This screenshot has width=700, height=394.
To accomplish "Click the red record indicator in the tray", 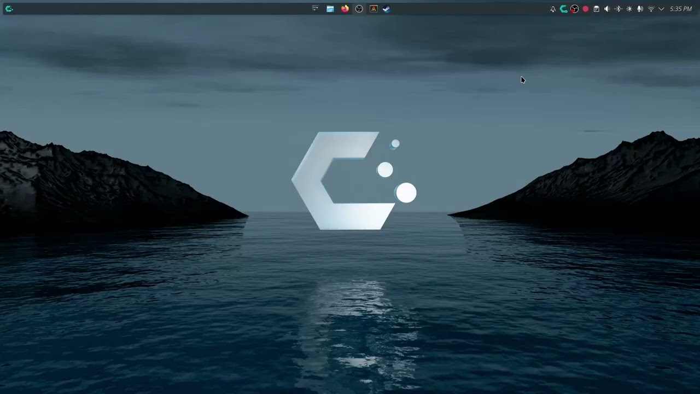I will pyautogui.click(x=586, y=9).
